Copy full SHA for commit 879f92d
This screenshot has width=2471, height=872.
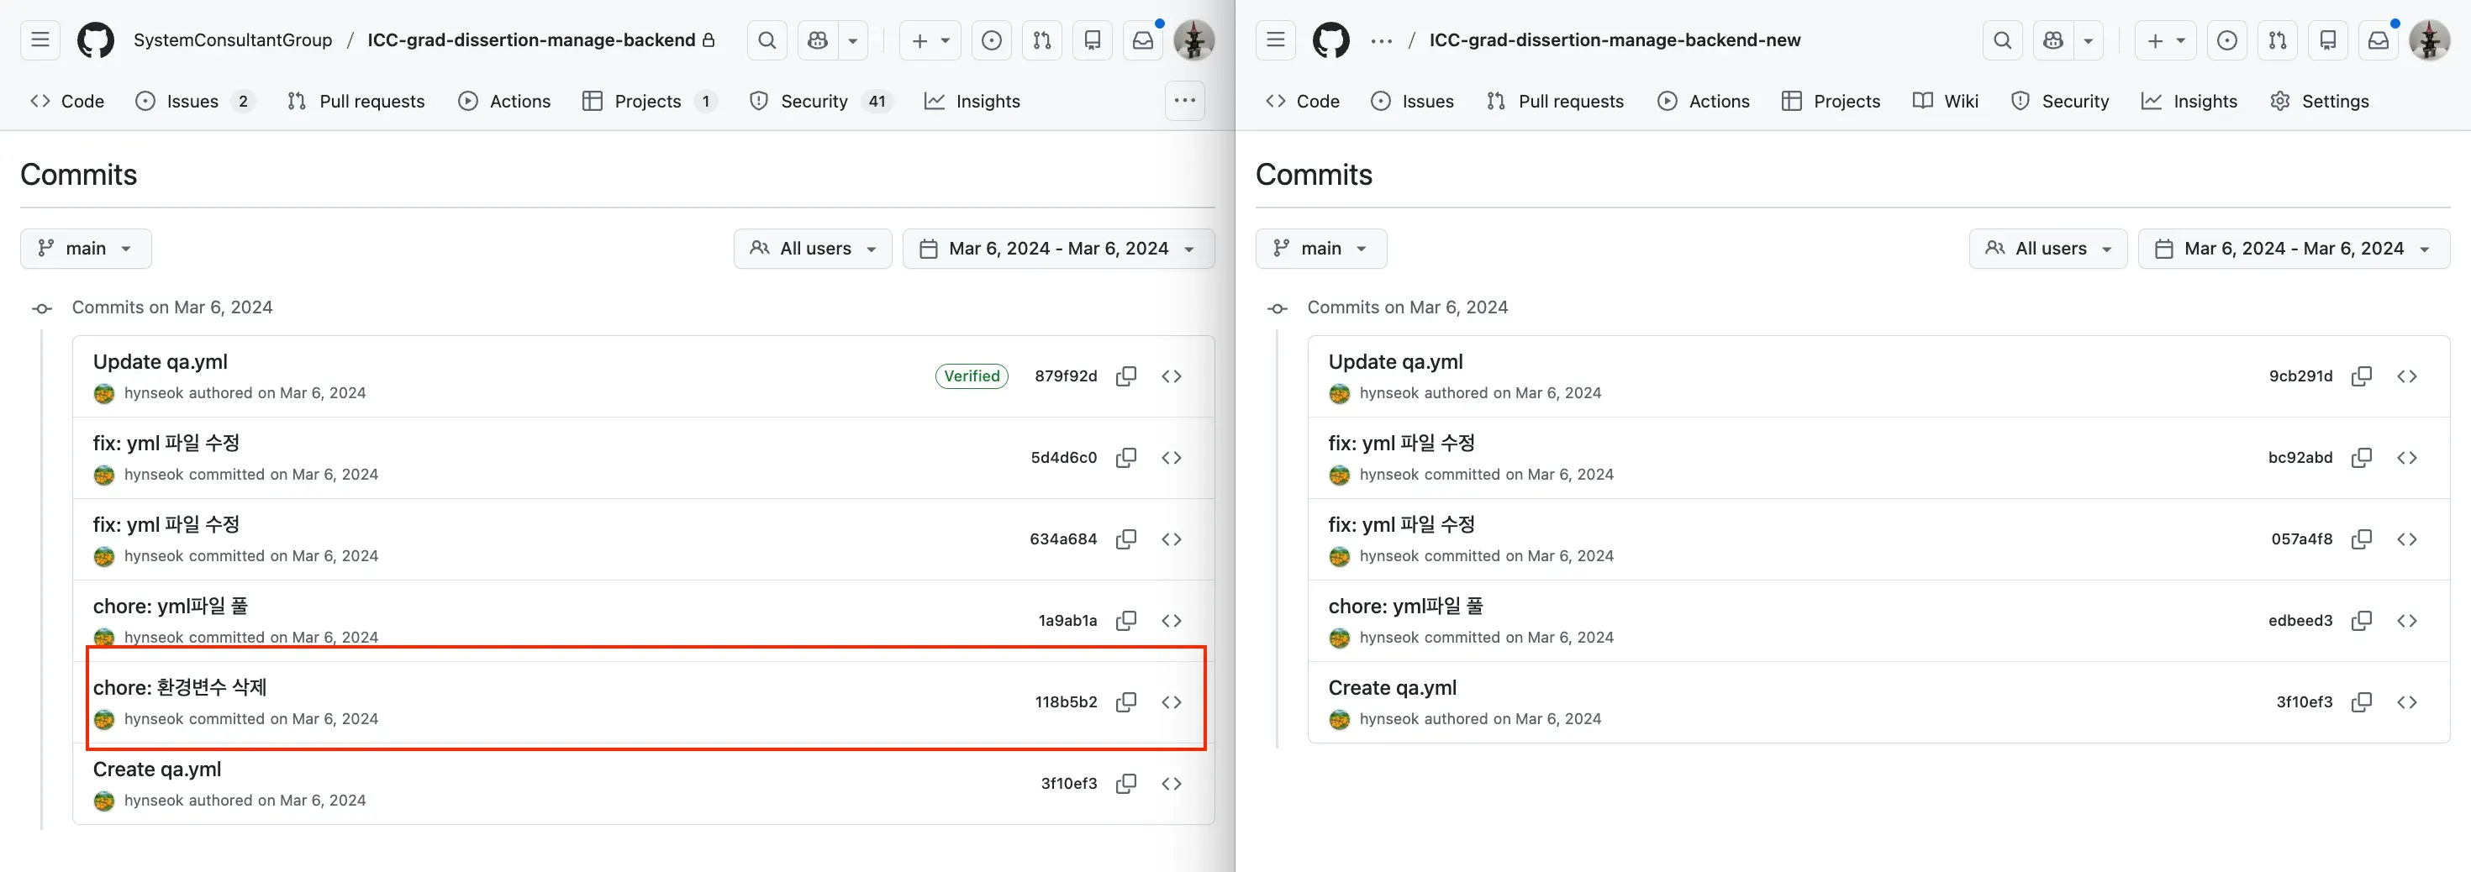click(1126, 376)
